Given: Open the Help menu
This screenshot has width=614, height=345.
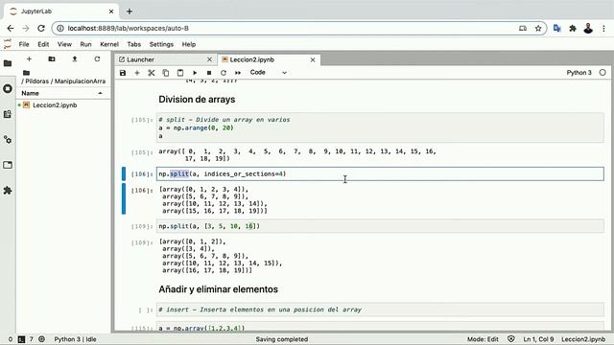Looking at the screenshot, I should (x=189, y=44).
